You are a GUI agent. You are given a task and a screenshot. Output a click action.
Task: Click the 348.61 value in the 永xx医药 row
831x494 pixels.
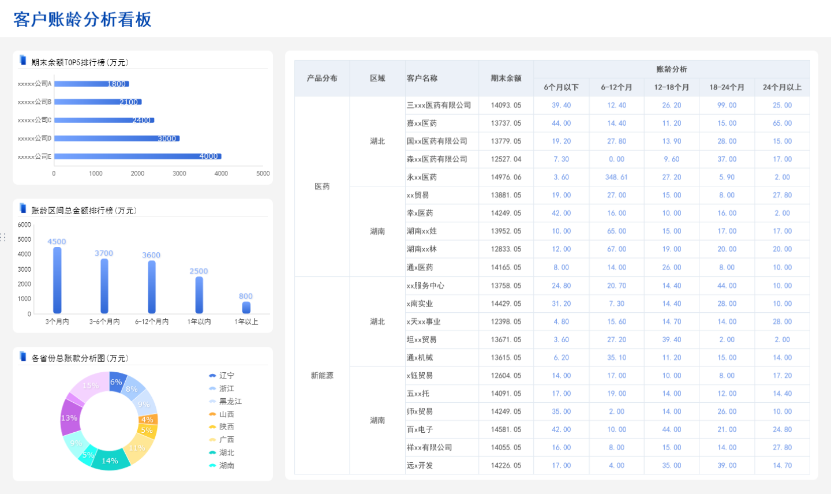coord(616,177)
